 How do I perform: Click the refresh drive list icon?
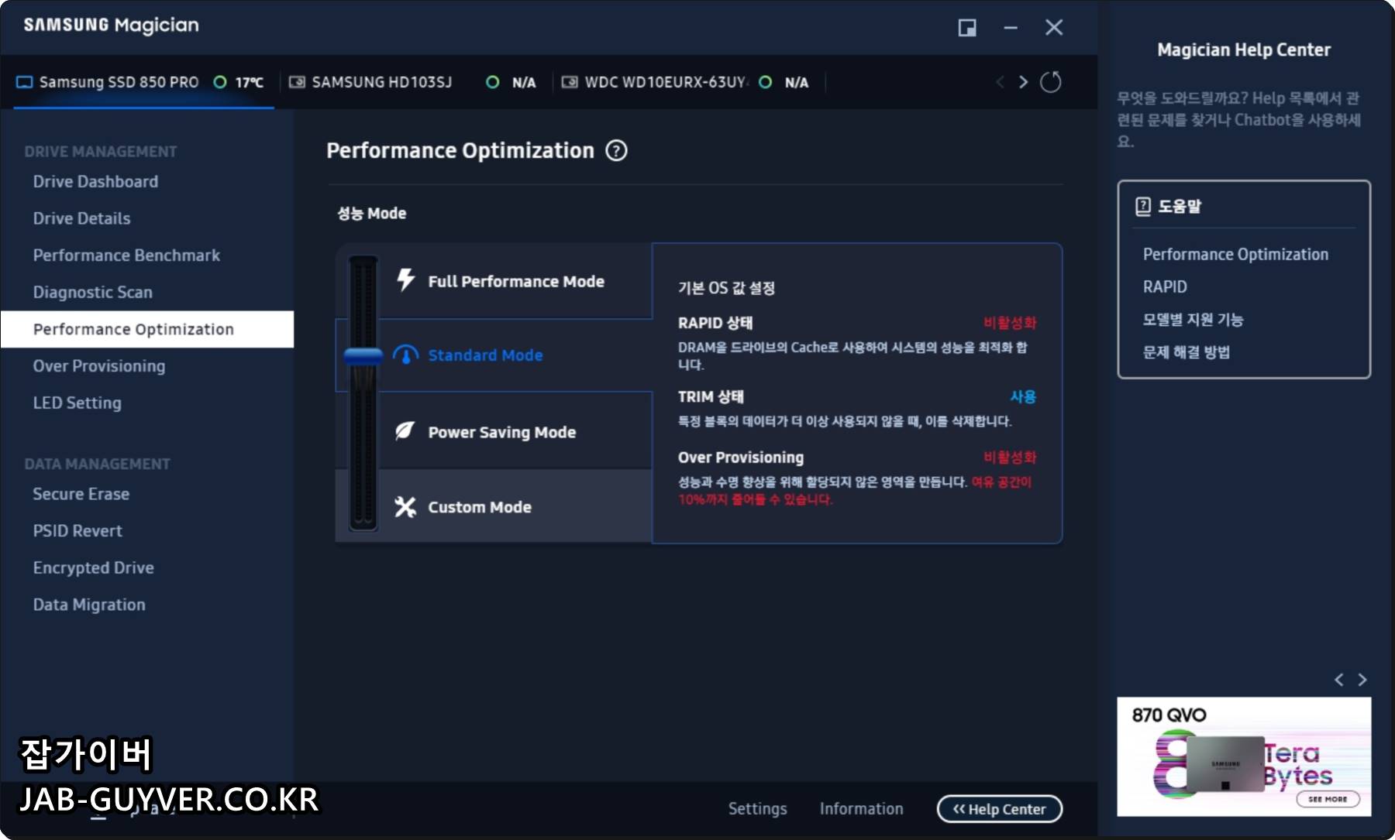[x=1050, y=82]
